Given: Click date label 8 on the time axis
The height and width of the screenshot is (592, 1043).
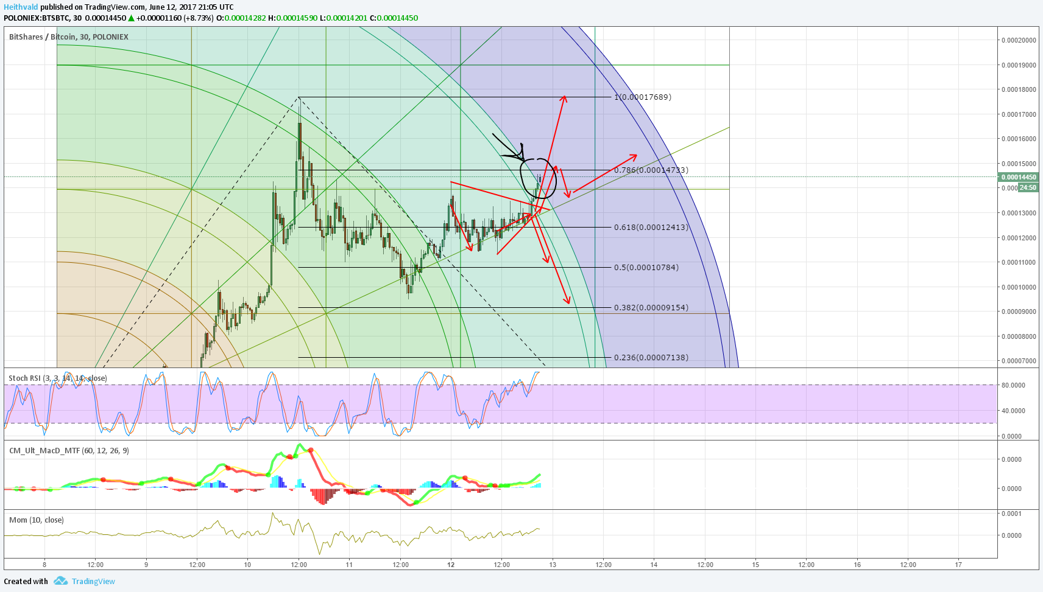Looking at the screenshot, I should point(44,565).
